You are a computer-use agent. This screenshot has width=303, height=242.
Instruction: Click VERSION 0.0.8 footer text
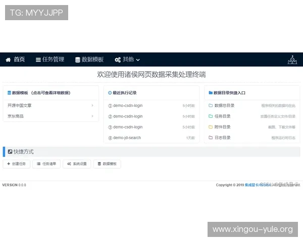pos(14,185)
